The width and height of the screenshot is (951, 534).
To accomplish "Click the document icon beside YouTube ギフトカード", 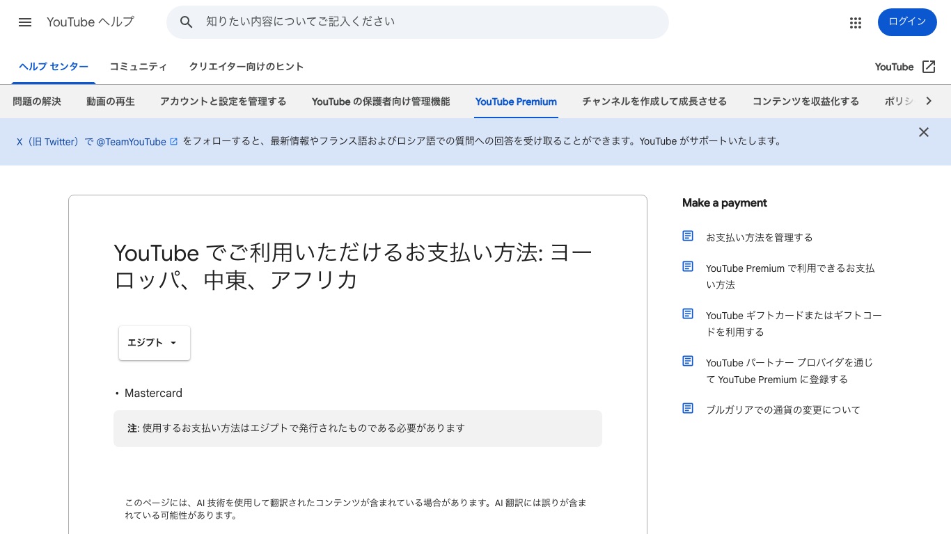I will (688, 314).
